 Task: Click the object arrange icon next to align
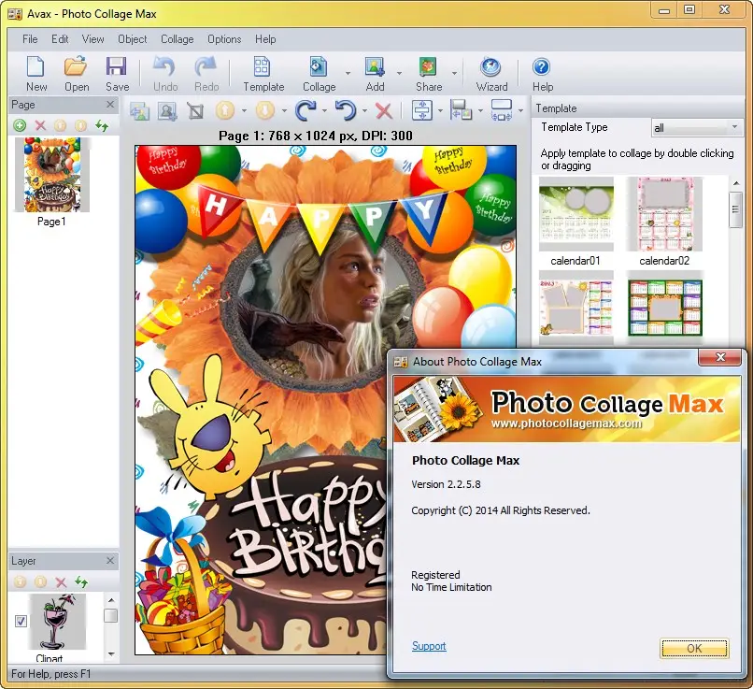(461, 110)
